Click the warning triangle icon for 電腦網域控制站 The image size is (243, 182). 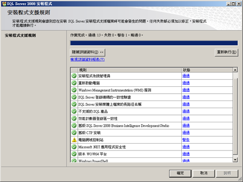pyautogui.click(x=74, y=140)
